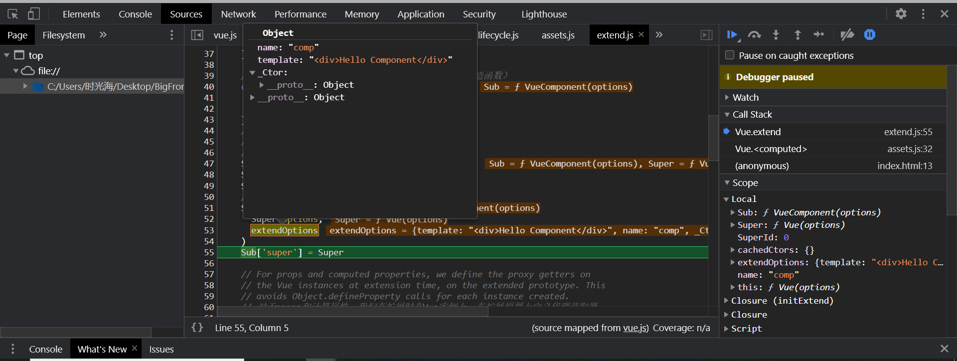Close the DevTools panel
The image size is (957, 361).
tap(945, 14)
